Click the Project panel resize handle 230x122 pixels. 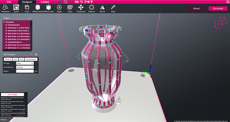(32, 51)
